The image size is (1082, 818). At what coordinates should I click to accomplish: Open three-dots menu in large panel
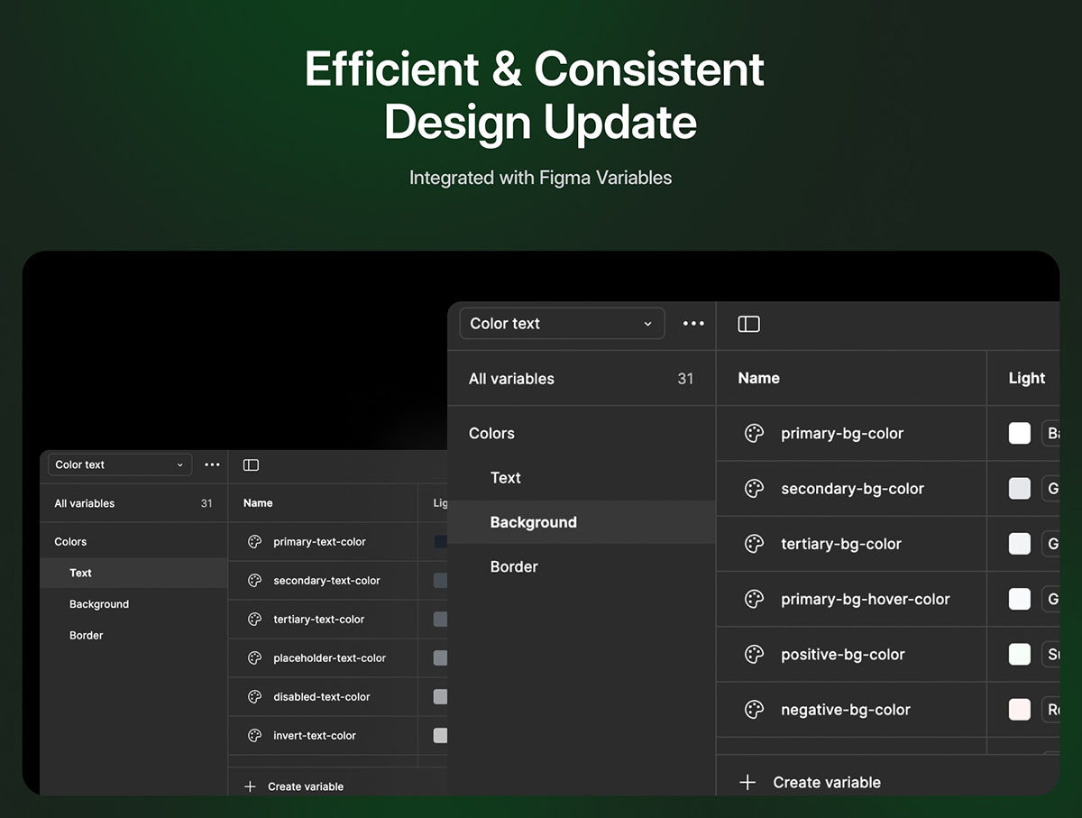tap(693, 324)
